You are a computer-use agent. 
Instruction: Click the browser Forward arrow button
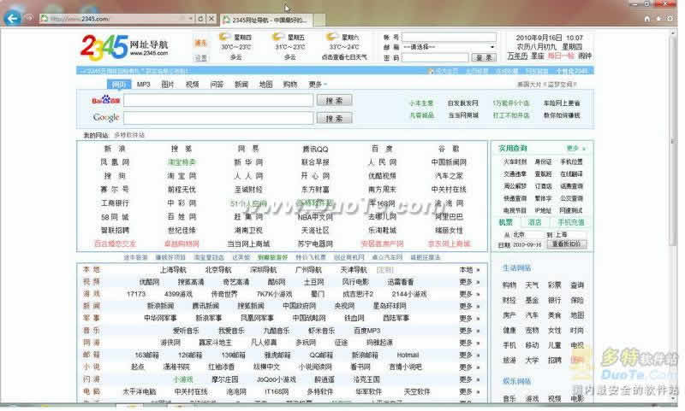pos(29,18)
